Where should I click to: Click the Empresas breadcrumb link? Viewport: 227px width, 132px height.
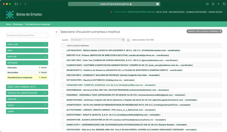(x=18, y=24)
